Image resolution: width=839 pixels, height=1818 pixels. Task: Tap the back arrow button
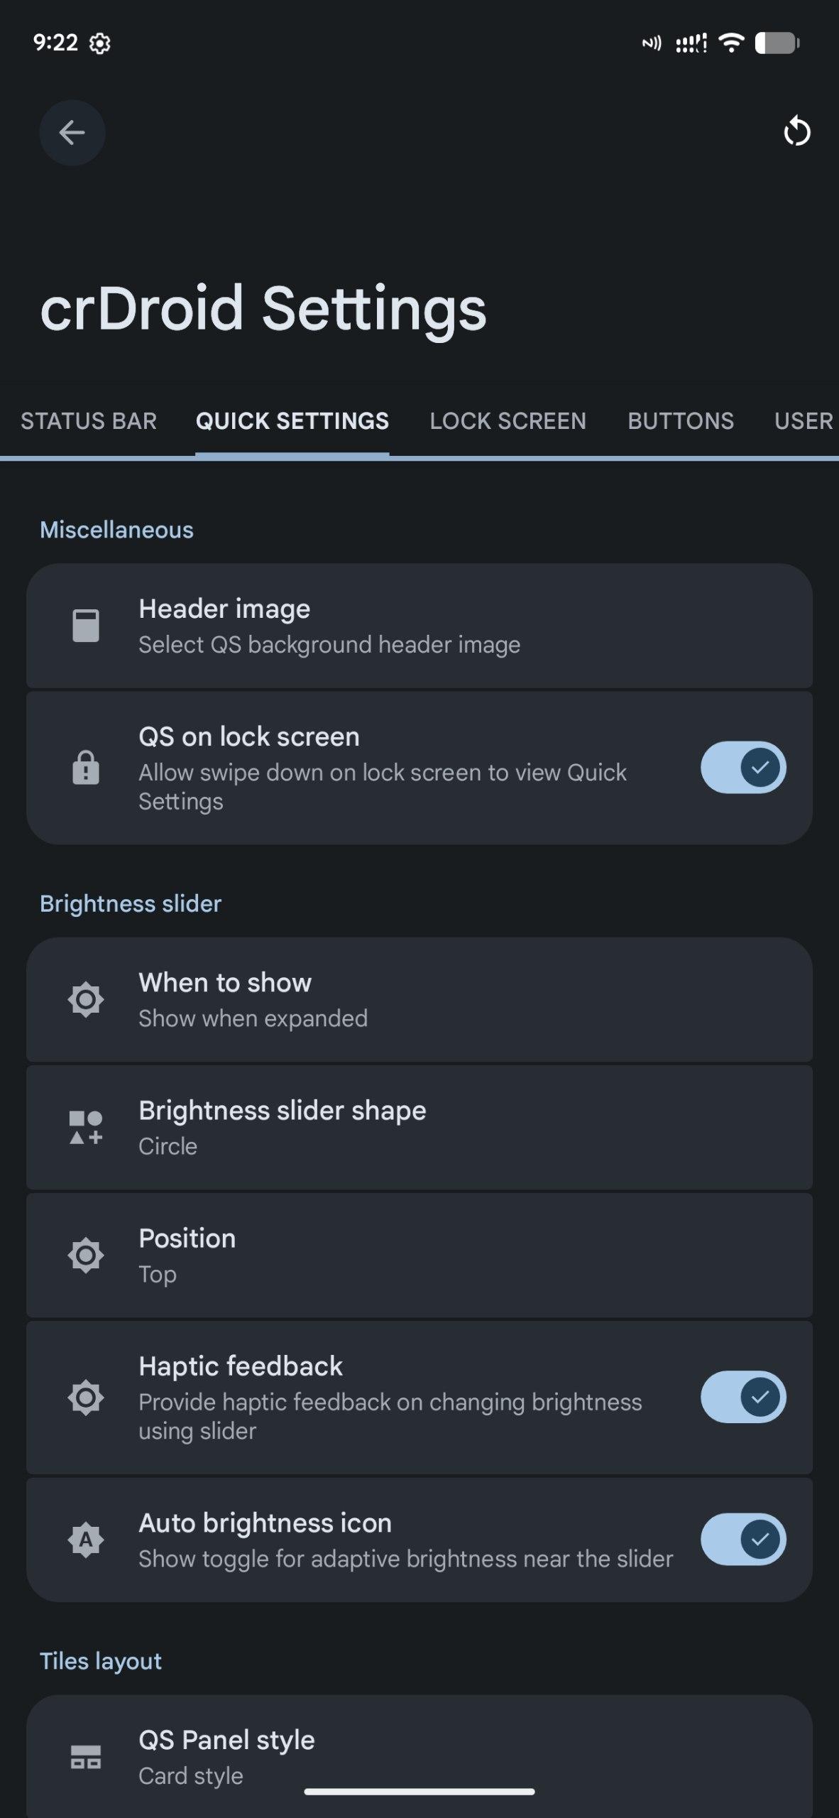72,133
